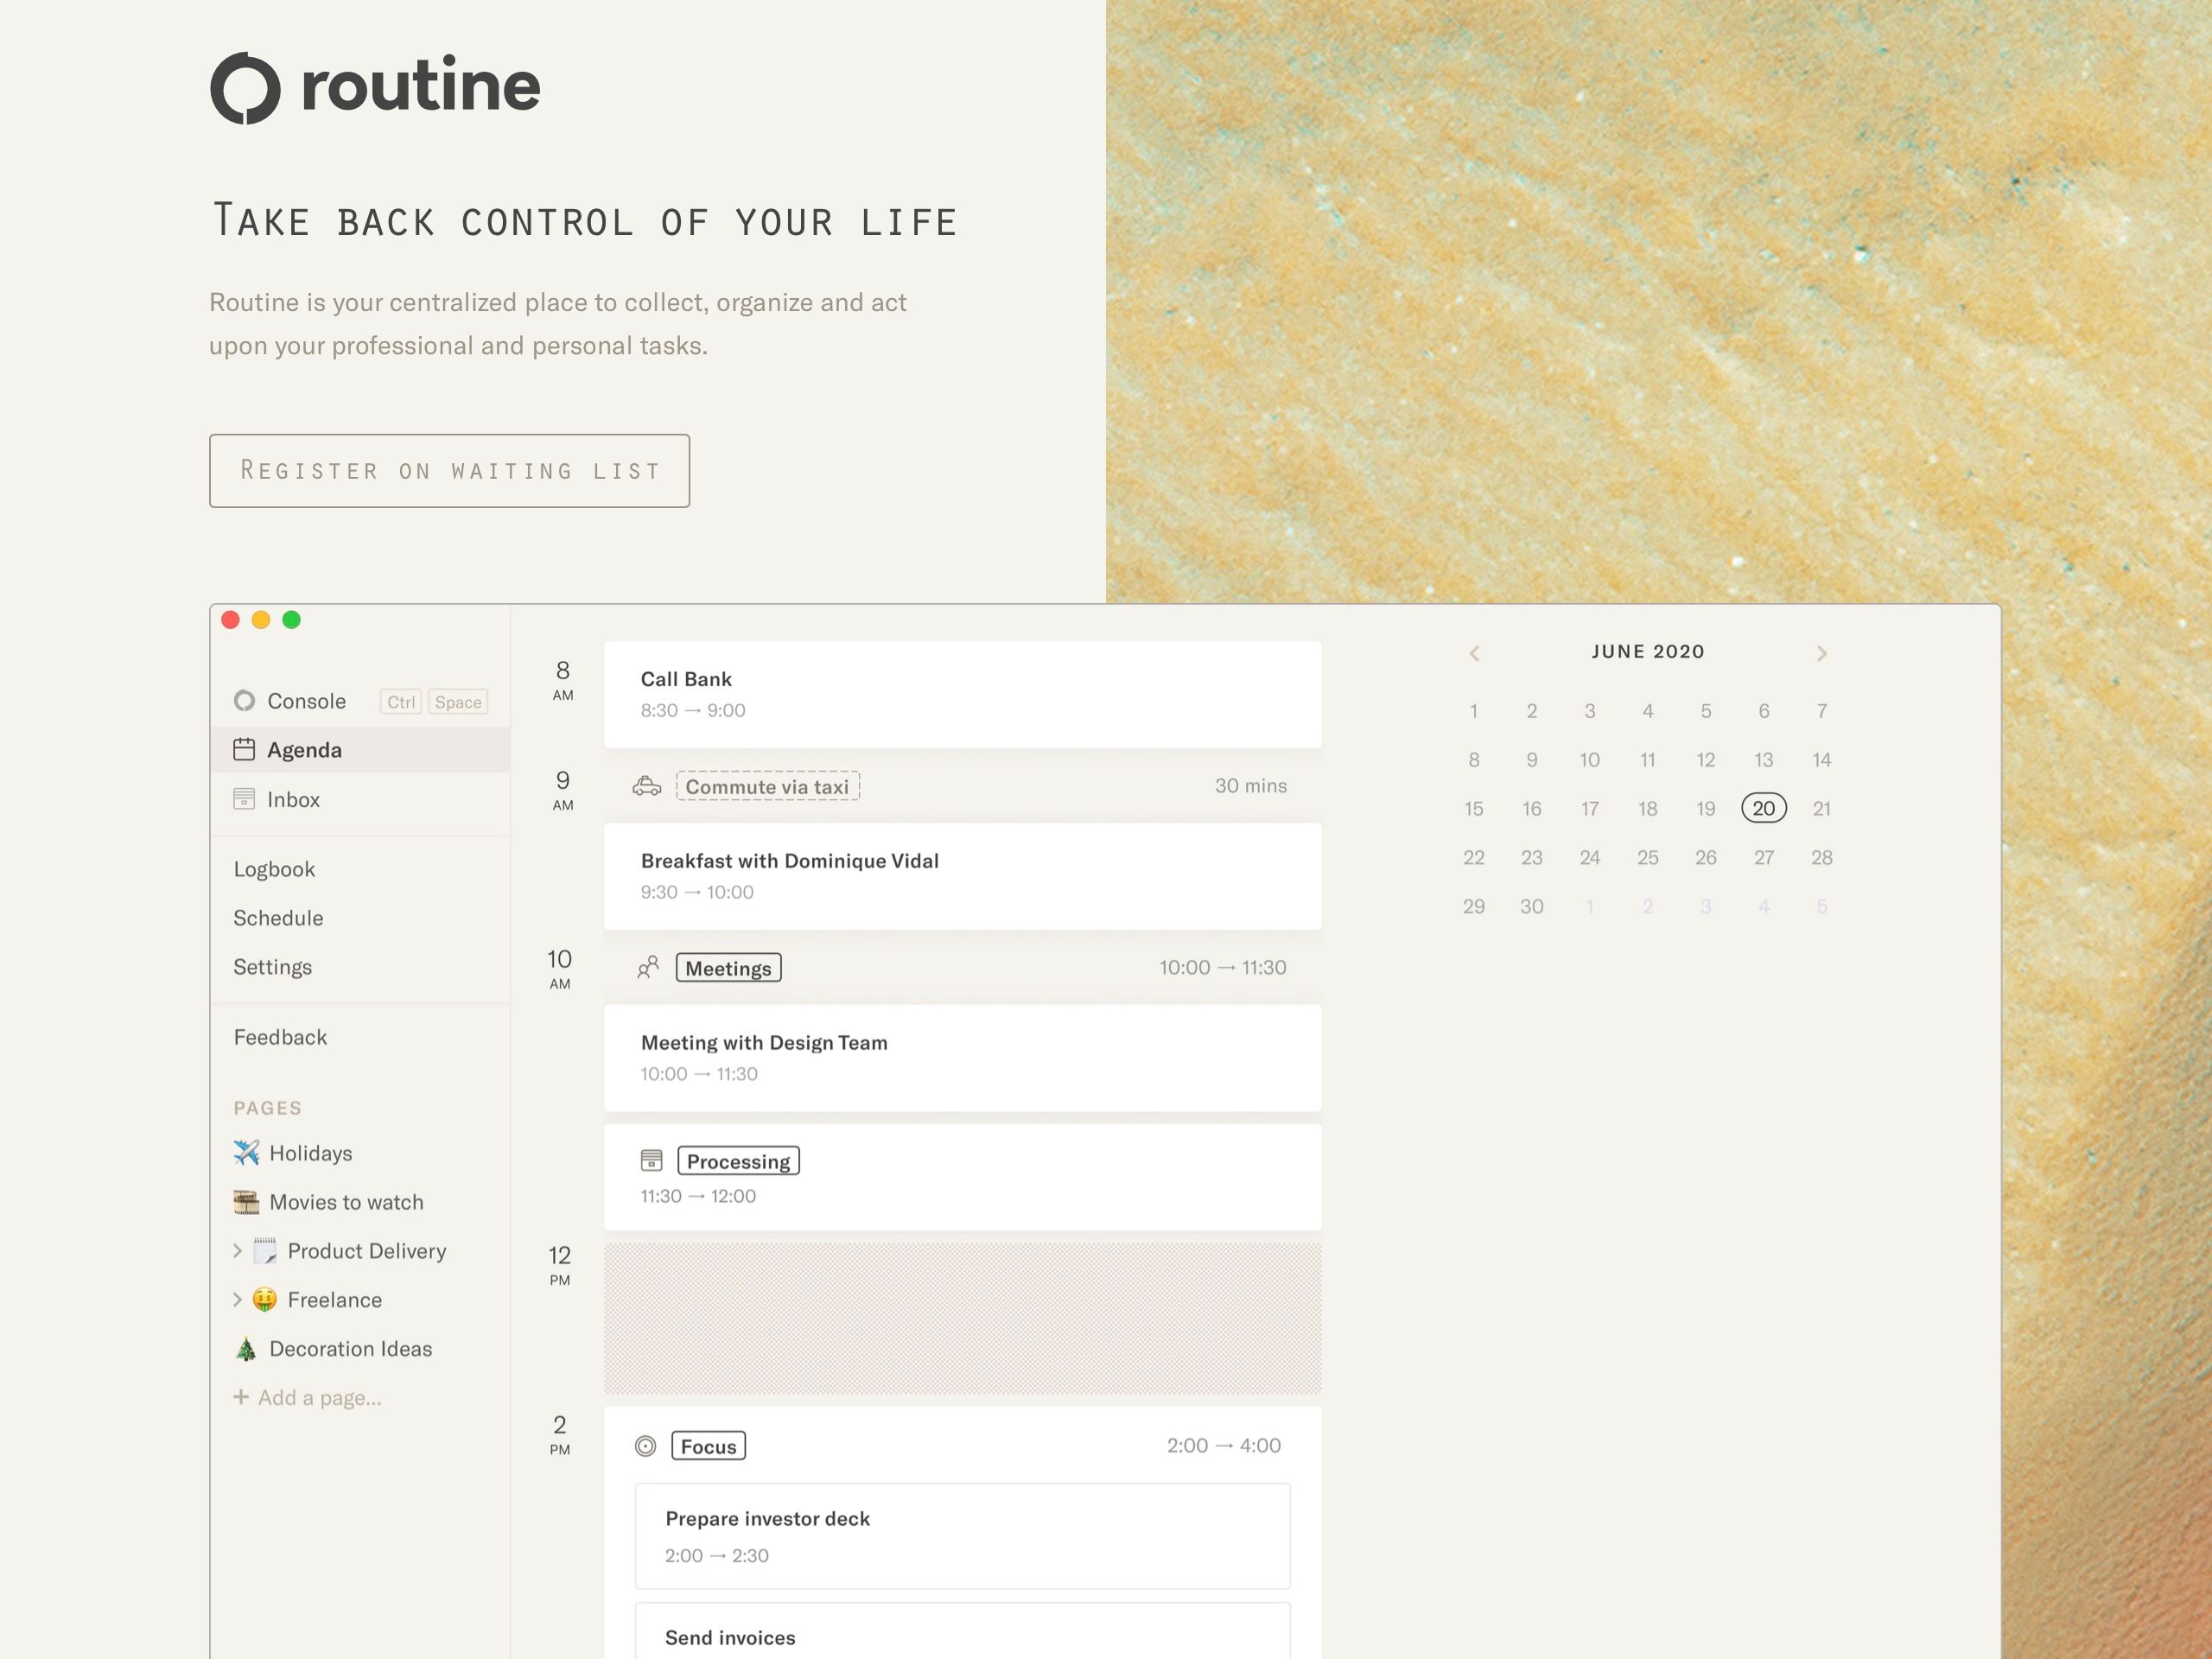Image resolution: width=2212 pixels, height=1659 pixels.
Task: Go to previous month in calendar
Action: click(1474, 653)
